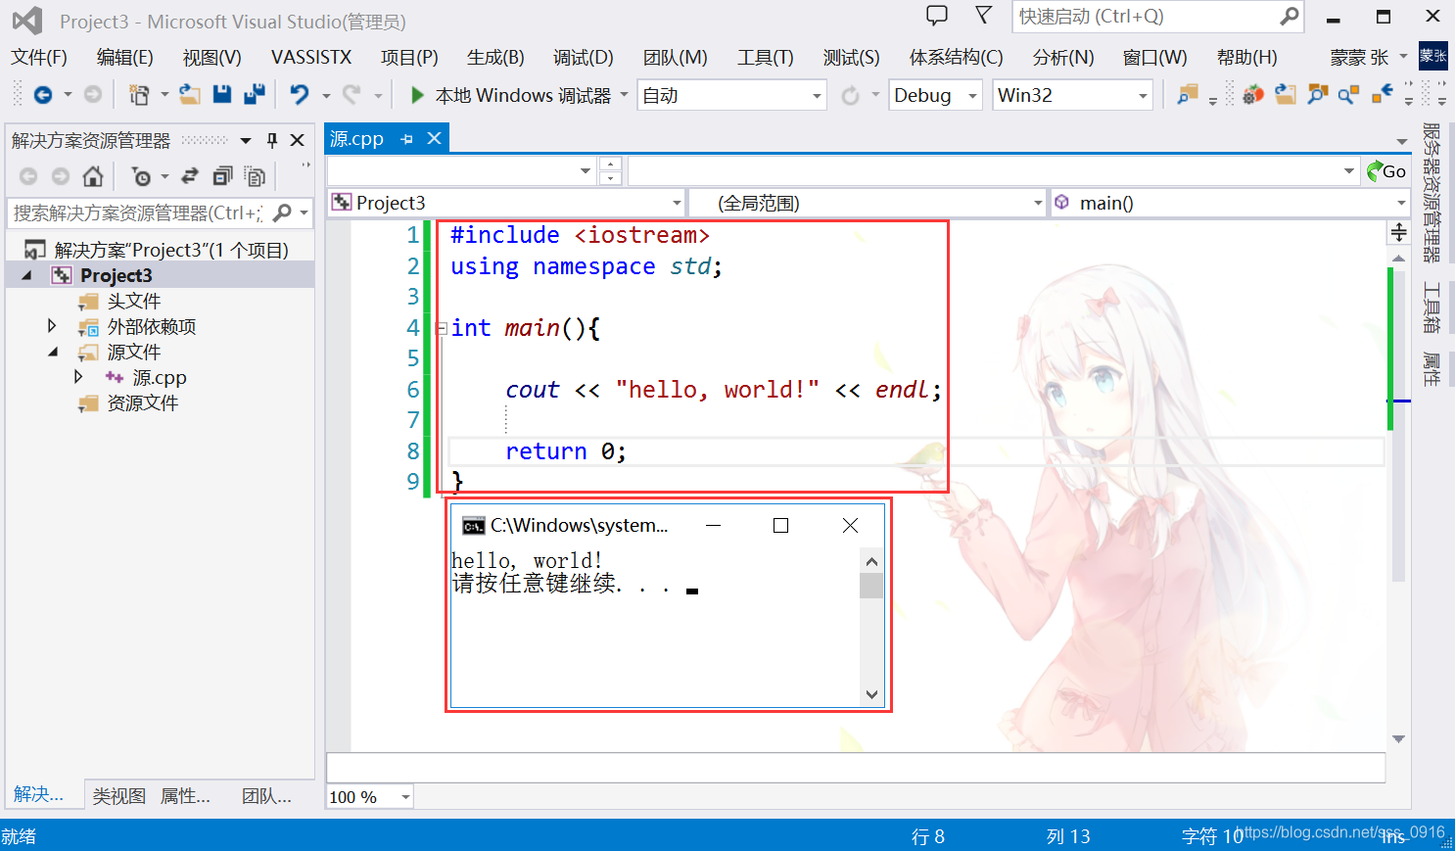
Task: Open the 100 % zoom dropdown
Action: point(405,797)
